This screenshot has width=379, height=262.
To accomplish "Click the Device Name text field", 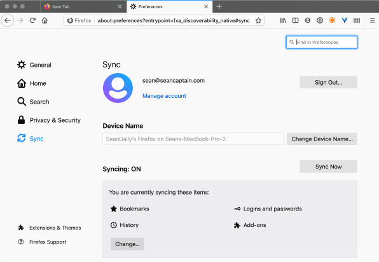I will coord(193,139).
